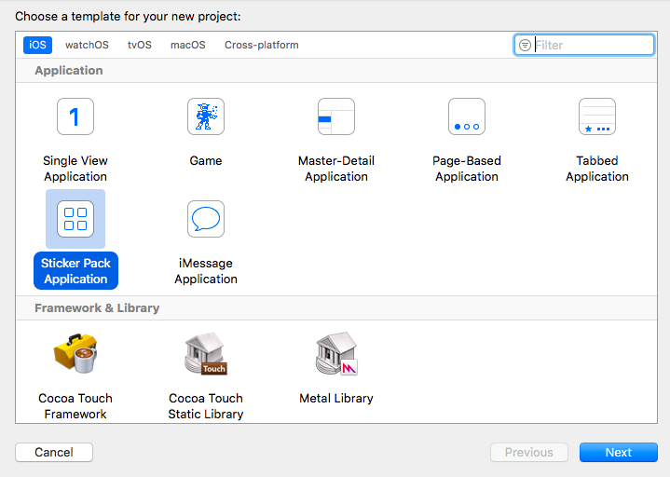Open the Cross-platform tab

click(x=262, y=45)
